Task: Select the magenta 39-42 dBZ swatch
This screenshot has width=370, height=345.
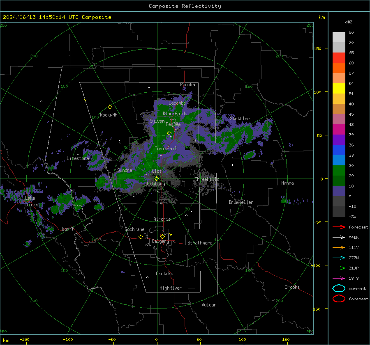Action: click(x=339, y=129)
